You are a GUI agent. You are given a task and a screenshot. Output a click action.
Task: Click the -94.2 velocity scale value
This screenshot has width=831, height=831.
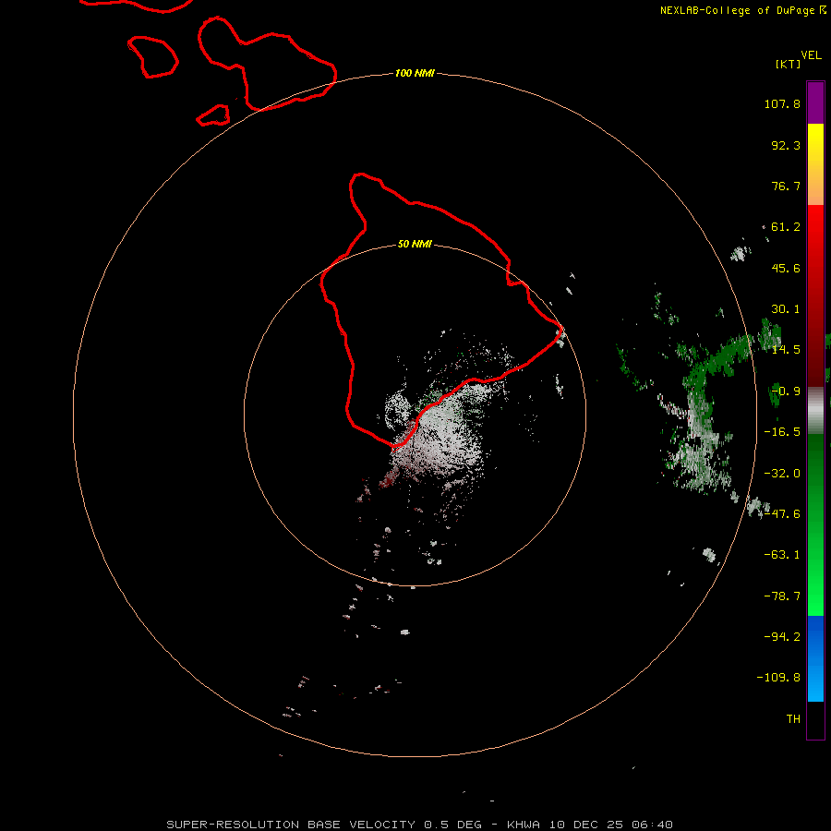[x=782, y=637]
